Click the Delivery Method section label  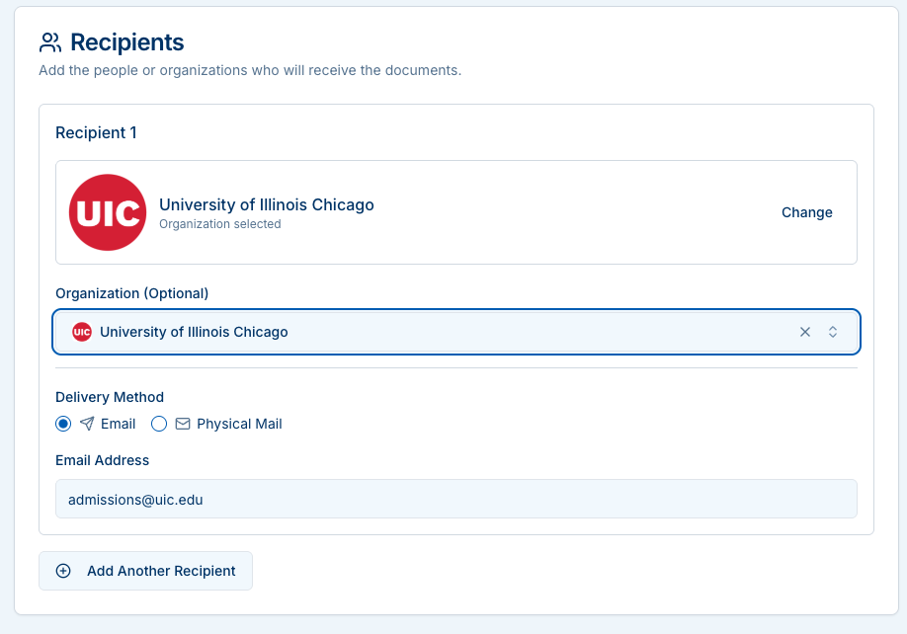tap(109, 397)
